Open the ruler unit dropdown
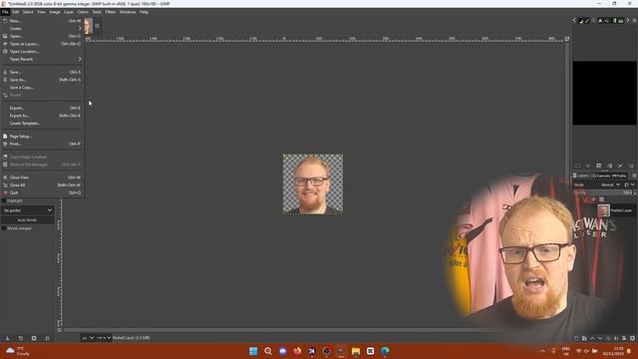Image resolution: width=638 pixels, height=359 pixels. pyautogui.click(x=88, y=338)
